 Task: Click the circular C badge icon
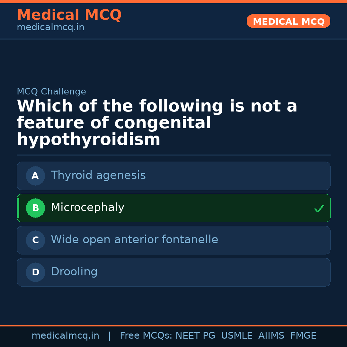[x=35, y=240]
